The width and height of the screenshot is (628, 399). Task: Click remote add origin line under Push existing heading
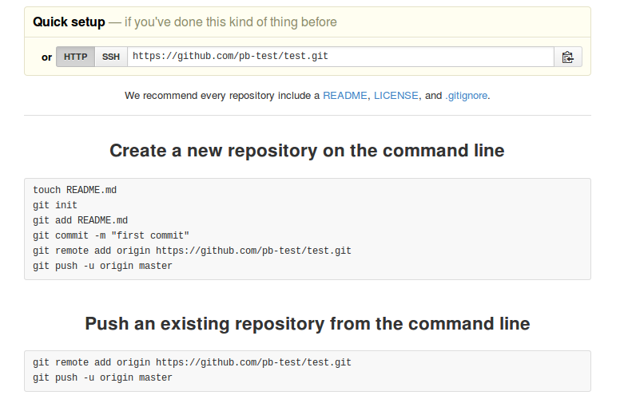[x=192, y=362]
